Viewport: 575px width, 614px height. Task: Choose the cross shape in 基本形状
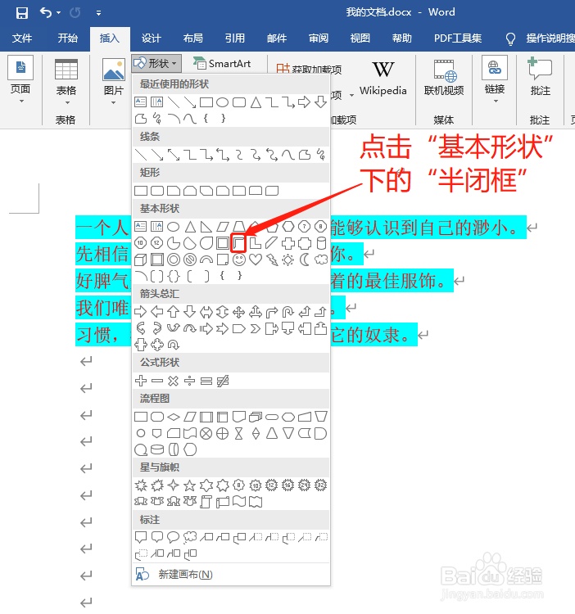(288, 243)
